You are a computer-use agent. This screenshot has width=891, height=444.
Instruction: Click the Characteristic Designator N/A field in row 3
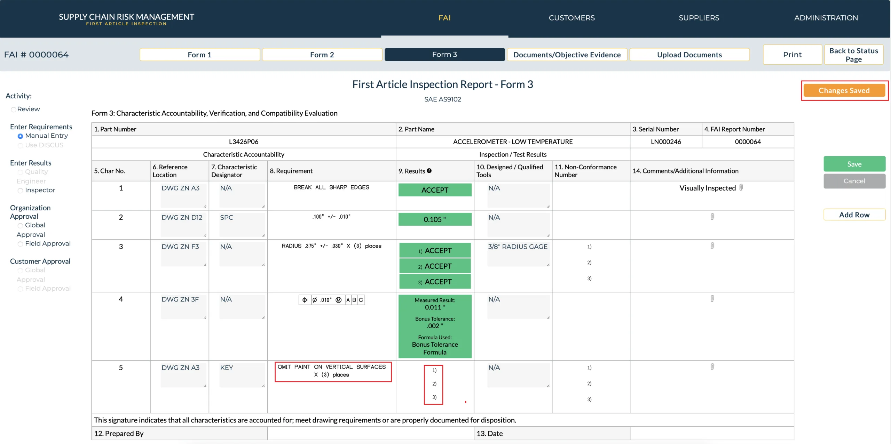(x=242, y=254)
